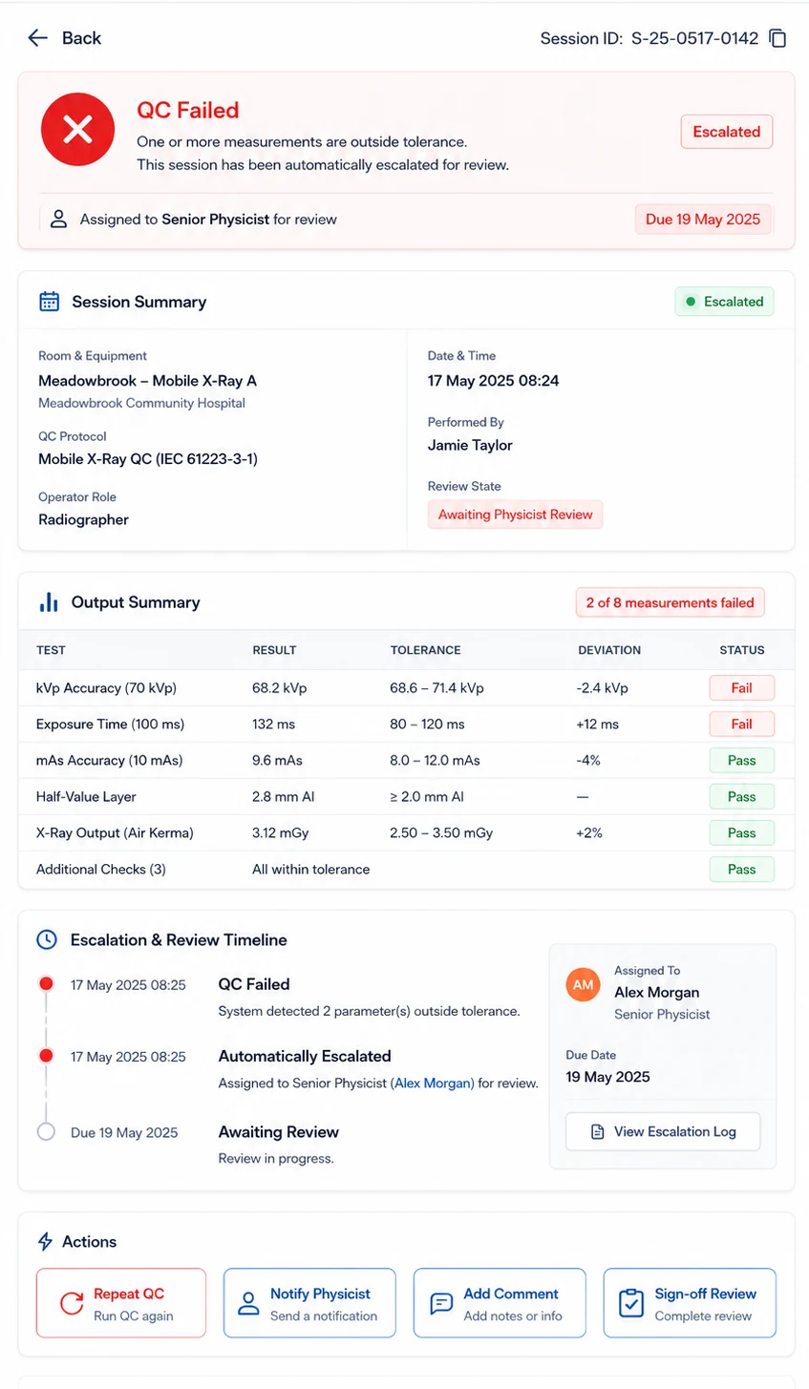Screen dimensions: 809x1389
Task: Click the Sign-off Review label
Action: click(706, 1294)
